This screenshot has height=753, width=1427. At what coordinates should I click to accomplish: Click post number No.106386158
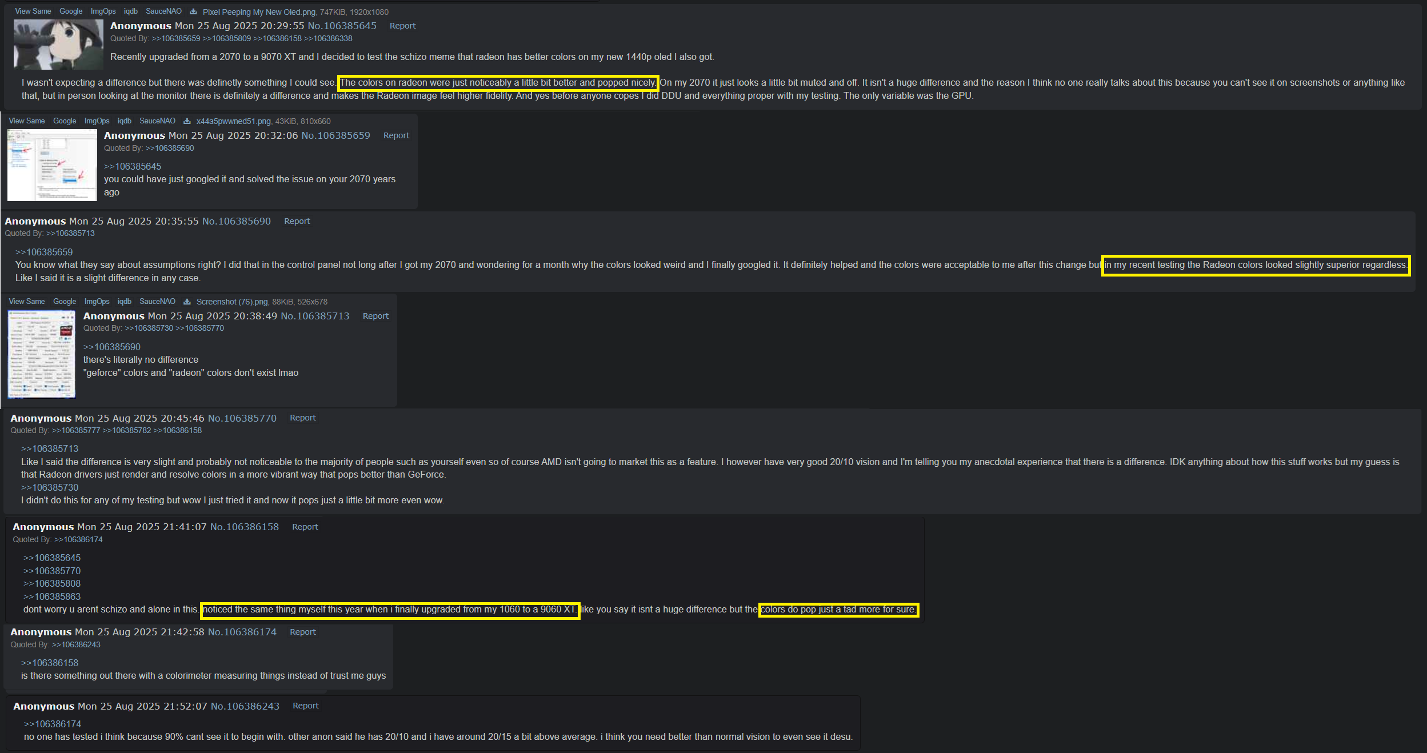click(x=245, y=527)
